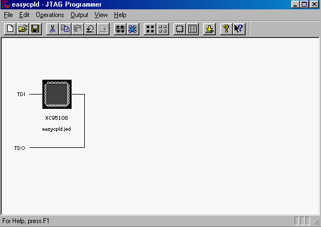Click the checklist properties toolbar icon
Image resolution: width=321 pixels, height=227 pixels.
pos(192,29)
